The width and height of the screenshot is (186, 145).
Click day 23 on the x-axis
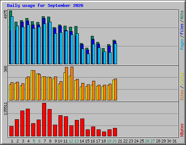coord(131,141)
